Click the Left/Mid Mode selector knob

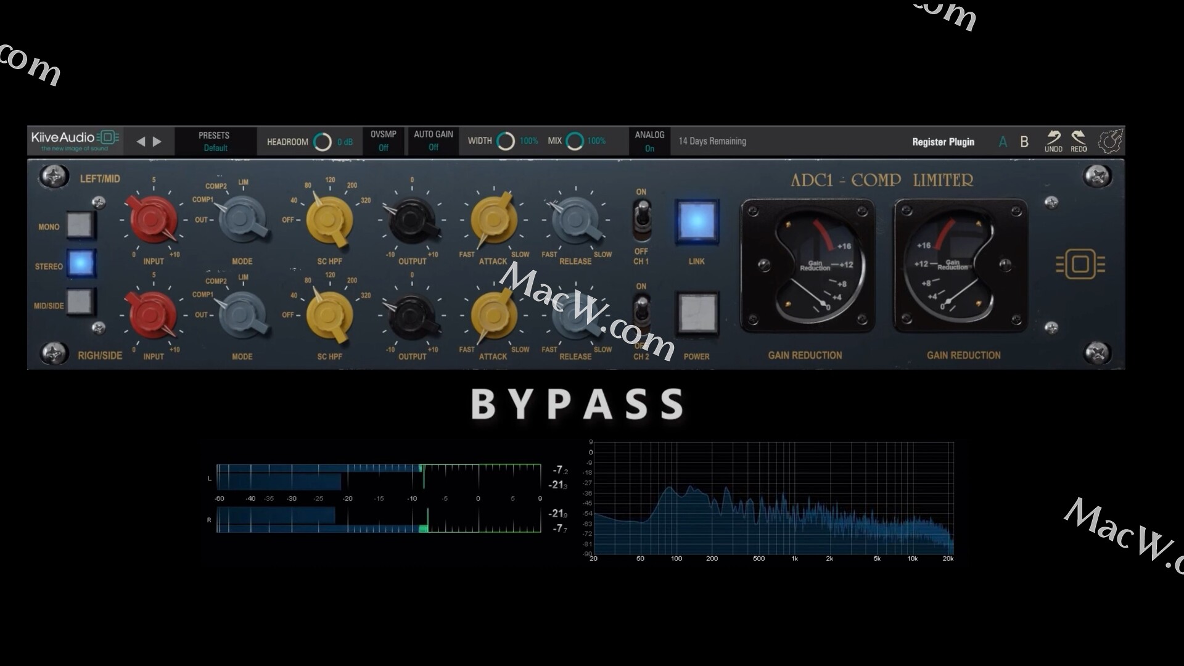point(243,219)
